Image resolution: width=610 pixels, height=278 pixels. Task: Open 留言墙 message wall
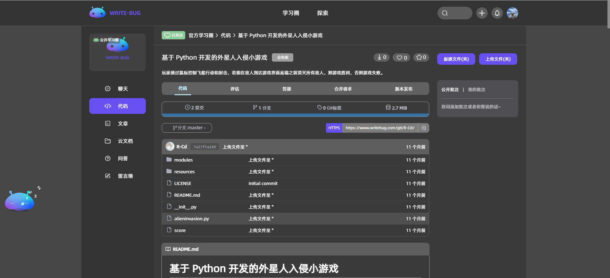point(117,176)
